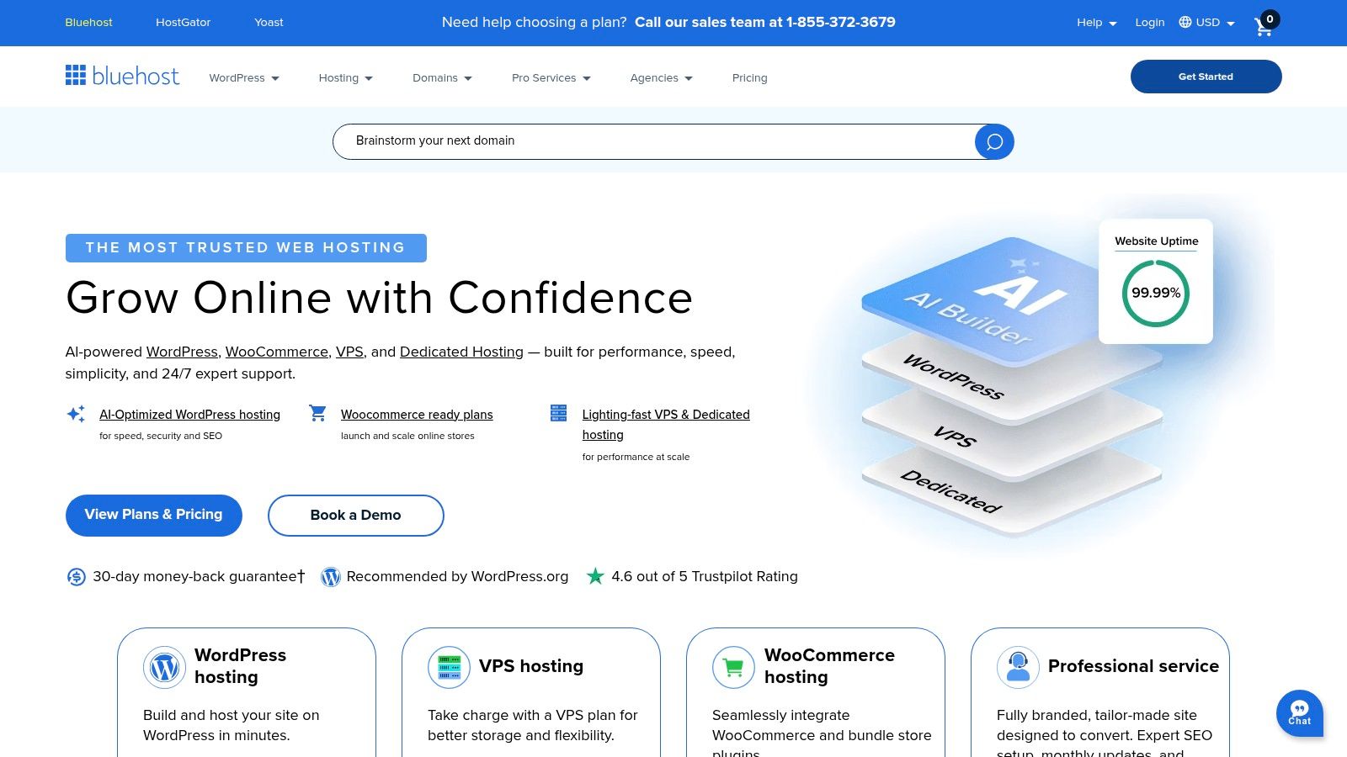Image resolution: width=1347 pixels, height=757 pixels.
Task: Open the Chat widget in the corner
Action: (1300, 713)
